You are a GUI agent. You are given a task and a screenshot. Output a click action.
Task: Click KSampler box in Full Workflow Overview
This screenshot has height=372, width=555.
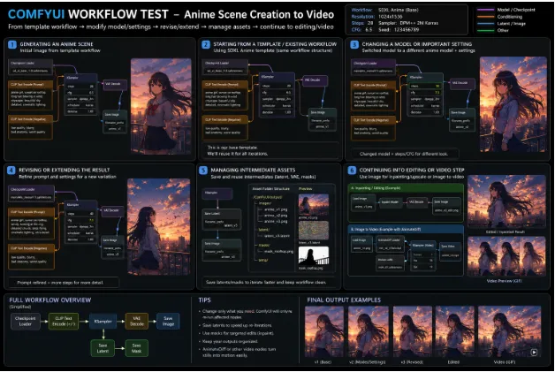coord(103,321)
